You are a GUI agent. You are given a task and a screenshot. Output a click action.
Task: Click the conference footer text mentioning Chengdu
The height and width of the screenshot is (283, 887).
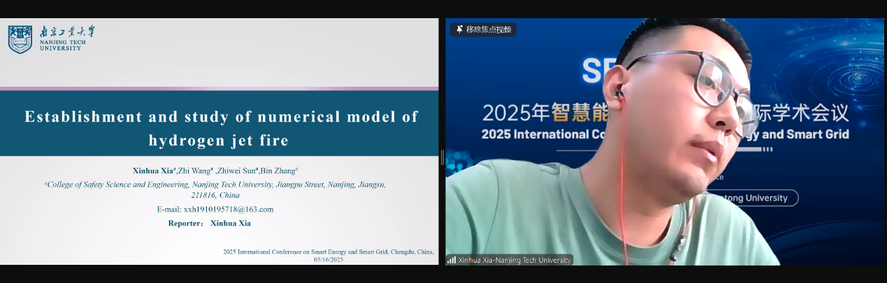pos(329,252)
